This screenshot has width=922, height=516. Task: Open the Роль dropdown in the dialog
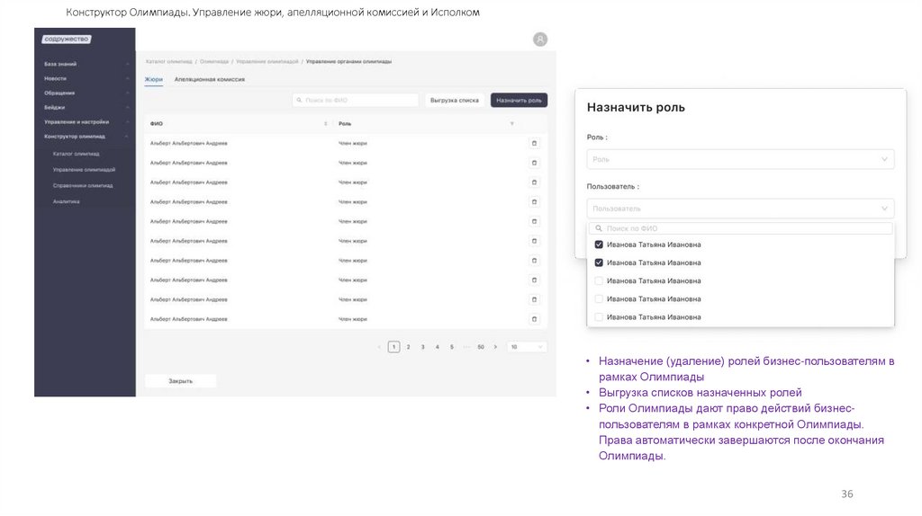(x=740, y=159)
